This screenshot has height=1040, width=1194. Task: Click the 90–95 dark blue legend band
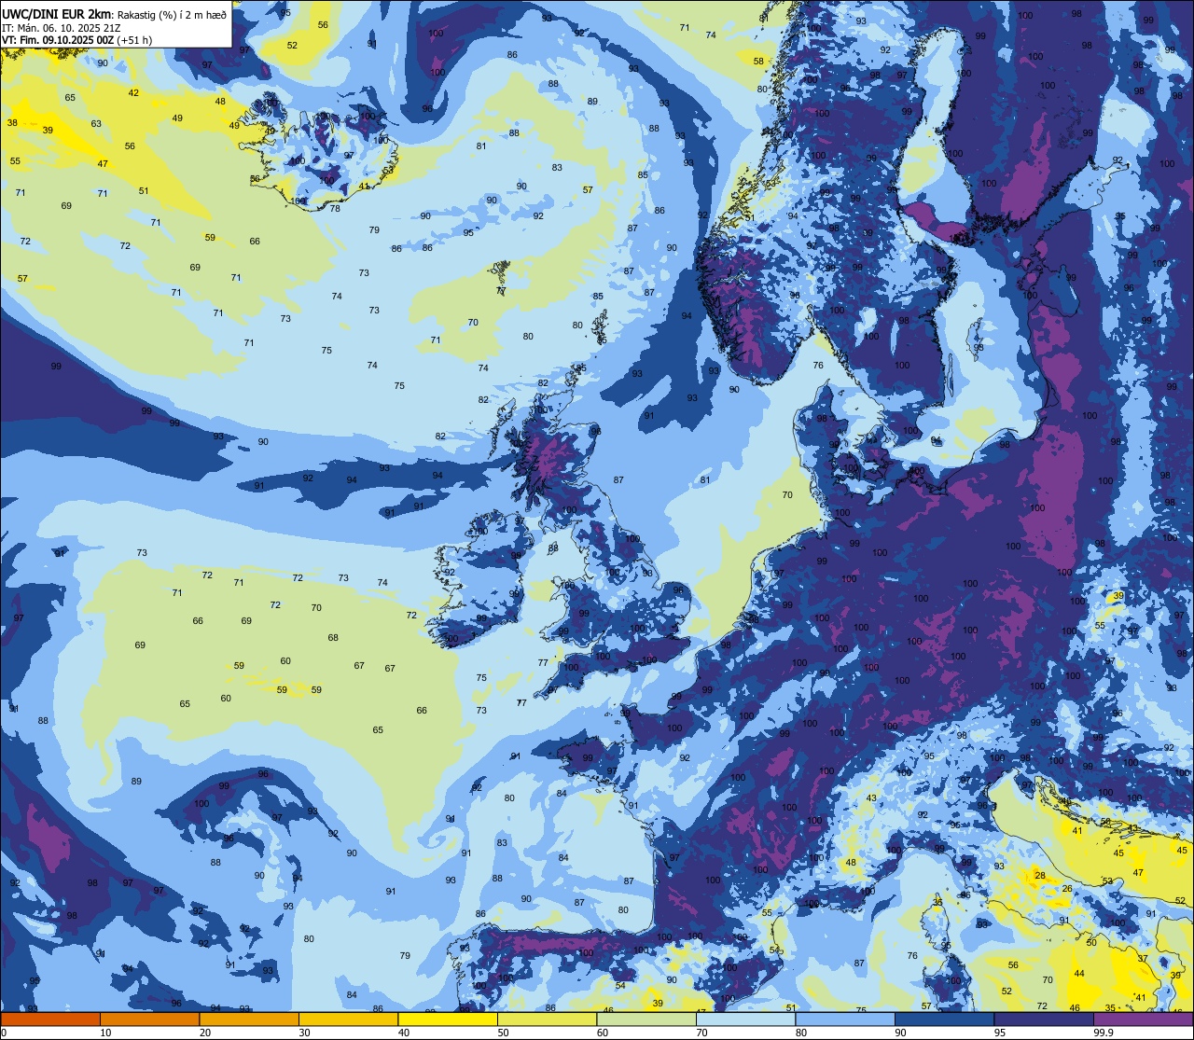(x=944, y=1019)
